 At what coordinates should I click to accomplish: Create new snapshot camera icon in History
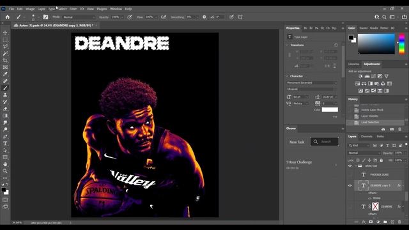[x=392, y=129]
